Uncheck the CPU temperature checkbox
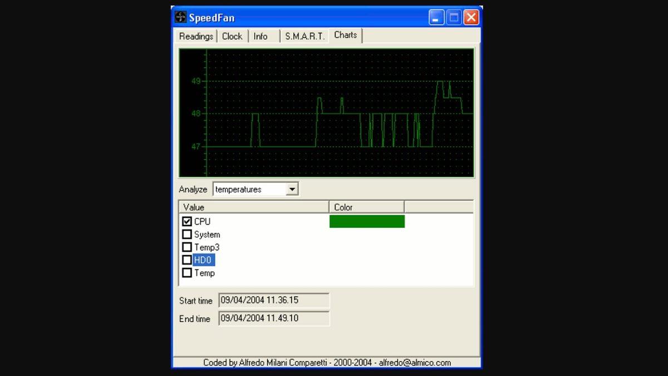Image resolution: width=668 pixels, height=376 pixels. pos(187,222)
